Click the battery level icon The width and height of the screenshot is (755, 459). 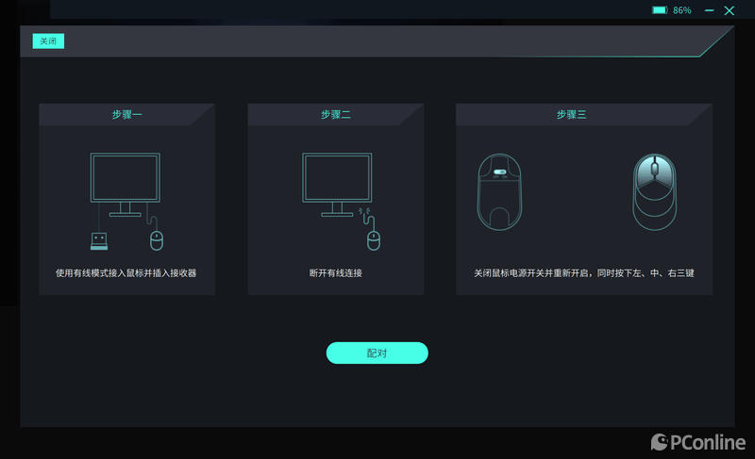click(660, 10)
